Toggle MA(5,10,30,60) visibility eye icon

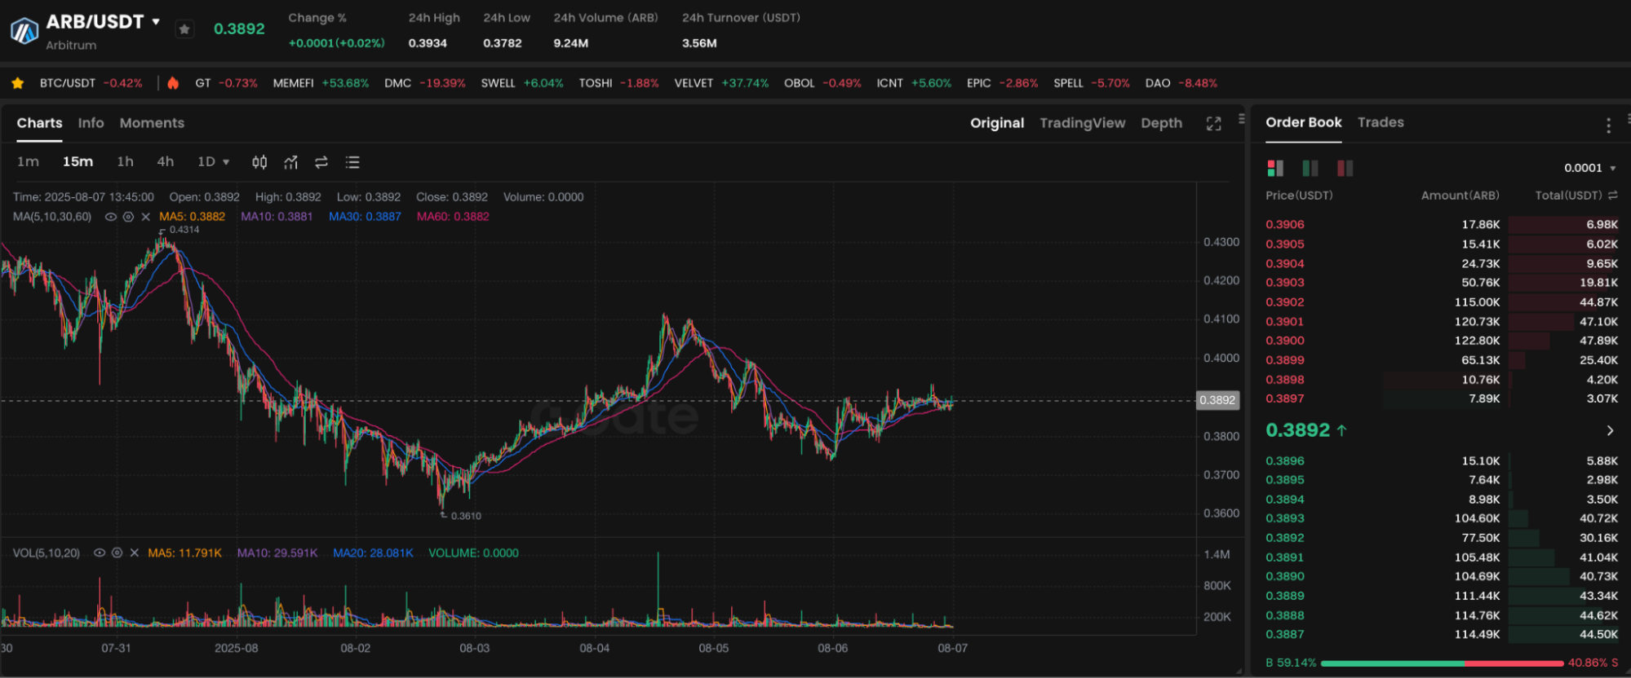pyautogui.click(x=111, y=217)
